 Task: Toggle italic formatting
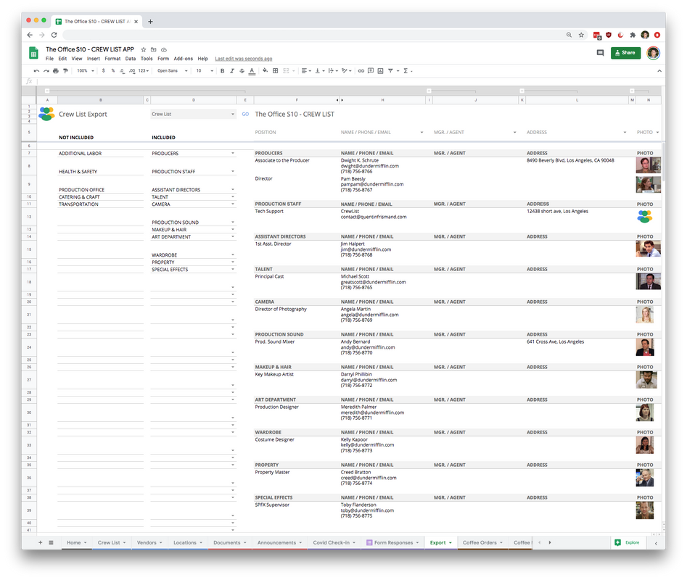point(231,71)
